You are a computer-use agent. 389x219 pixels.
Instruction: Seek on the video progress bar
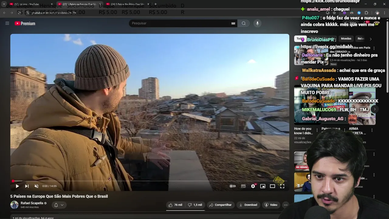click(150, 181)
